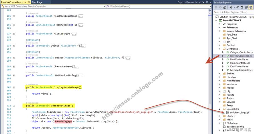Click the Temp folder icon
The height and width of the screenshot is (134, 254).
tap(224, 106)
